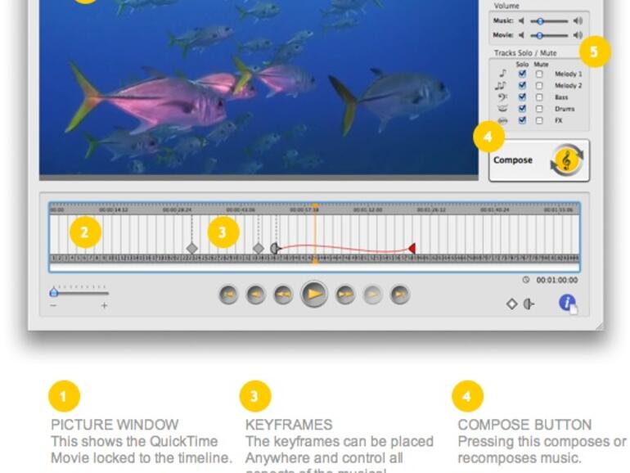This screenshot has width=630, height=473.
Task: Click the 00:01:12:00 timecode on ruler
Action: [367, 209]
